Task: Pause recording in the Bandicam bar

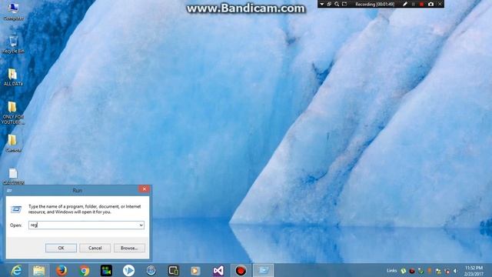Action: [414, 4]
